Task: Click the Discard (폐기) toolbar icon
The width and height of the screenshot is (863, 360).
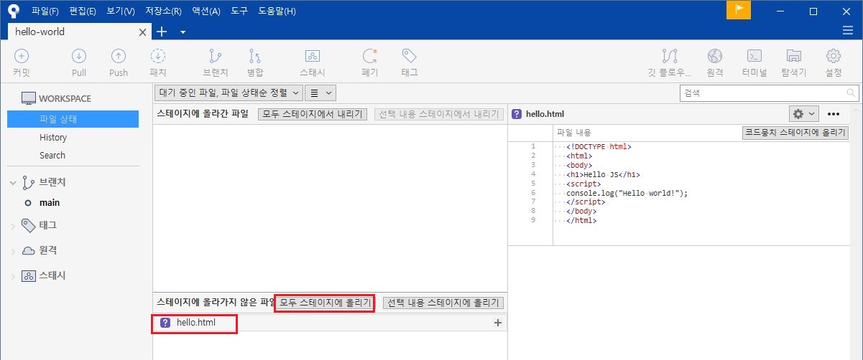Action: coord(370,56)
